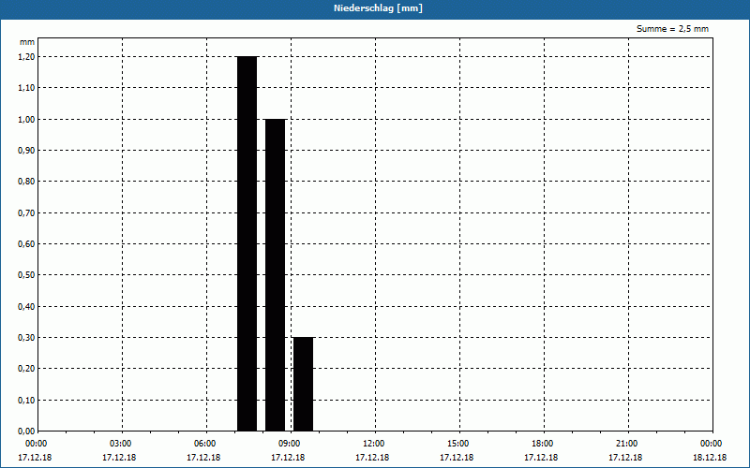Click the Niederschlag [mm] chart title
750x468 pixels.
pyautogui.click(x=378, y=8)
